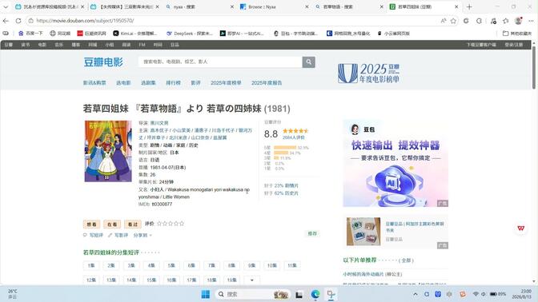Add page to favorites star icon
The width and height of the screenshot is (538, 302).
point(453,21)
